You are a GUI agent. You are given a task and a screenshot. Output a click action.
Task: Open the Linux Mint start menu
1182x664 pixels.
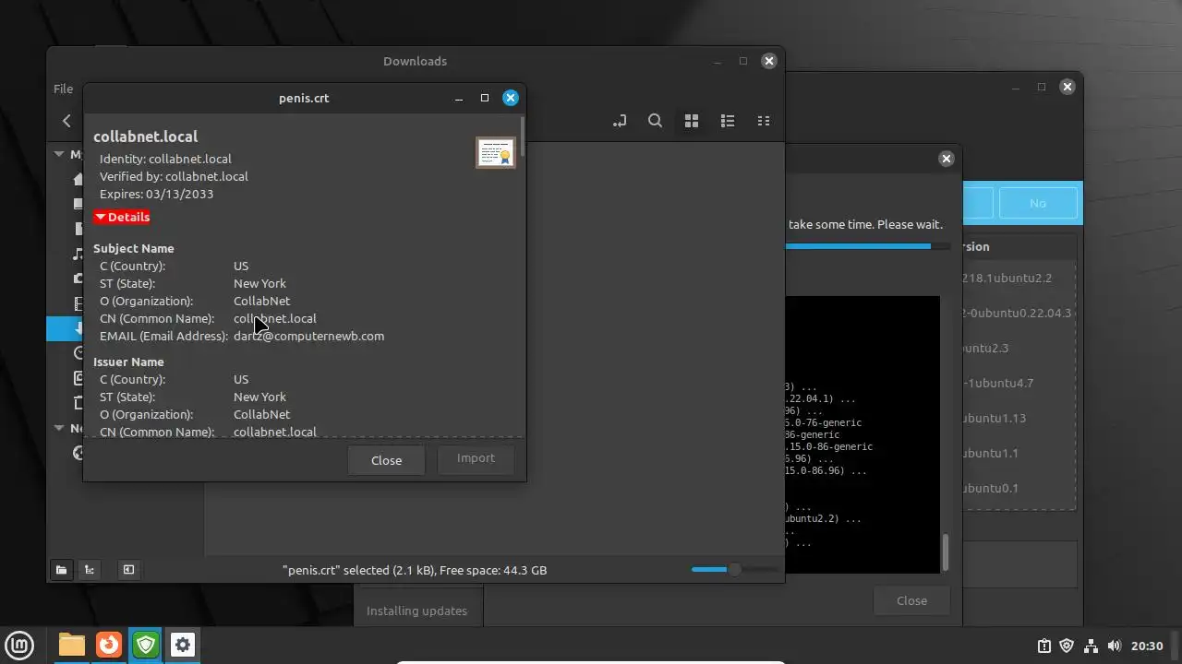coord(20,645)
